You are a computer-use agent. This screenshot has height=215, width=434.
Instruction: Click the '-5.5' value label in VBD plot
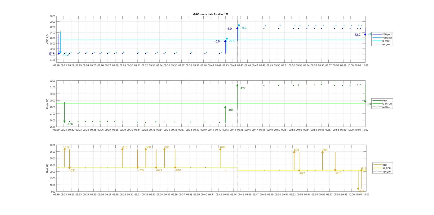[232, 41]
